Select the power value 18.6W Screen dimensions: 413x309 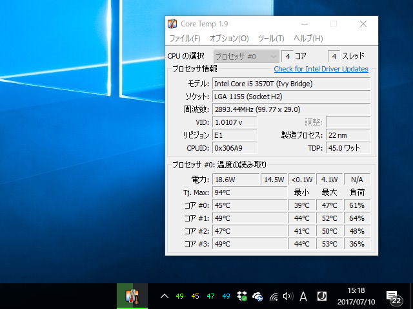coord(236,180)
